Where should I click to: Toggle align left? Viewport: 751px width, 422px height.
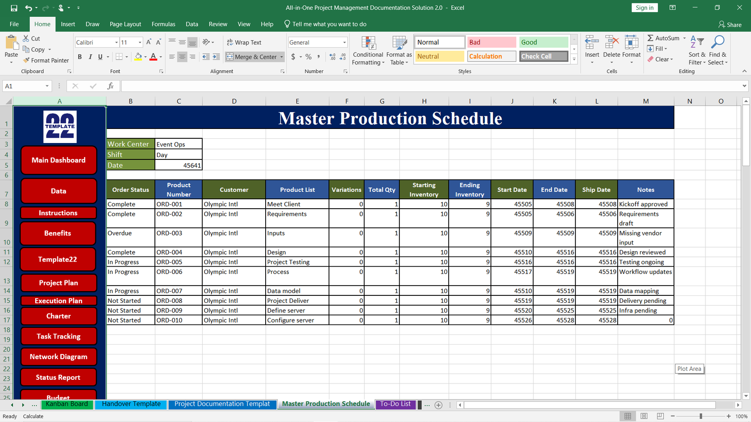click(172, 57)
